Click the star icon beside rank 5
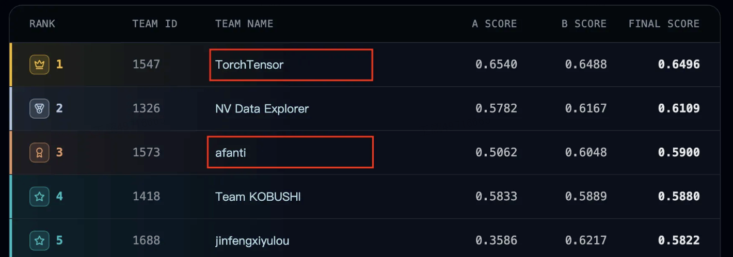 (x=40, y=240)
